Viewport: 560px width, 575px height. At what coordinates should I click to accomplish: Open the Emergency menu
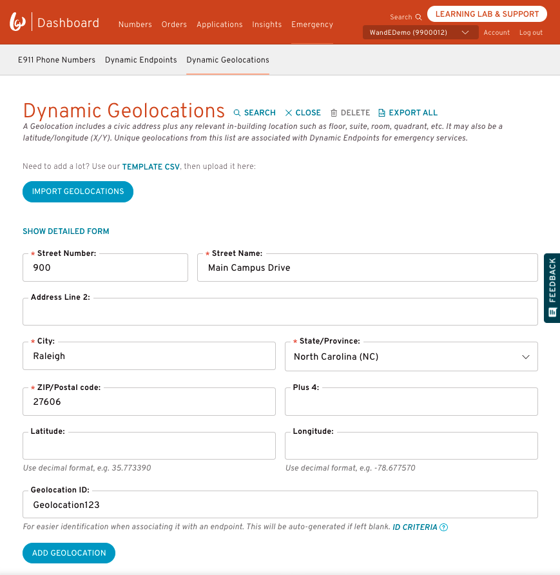(x=313, y=24)
